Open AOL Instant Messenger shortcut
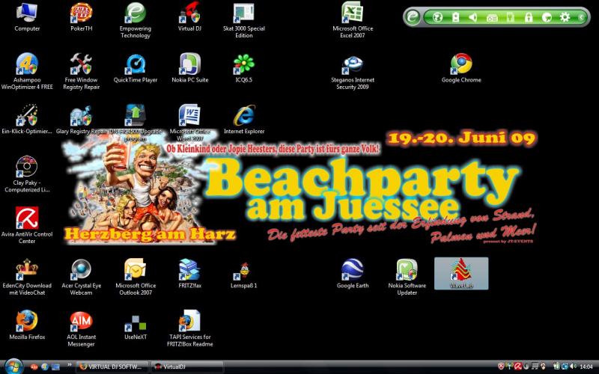 click(x=82, y=328)
